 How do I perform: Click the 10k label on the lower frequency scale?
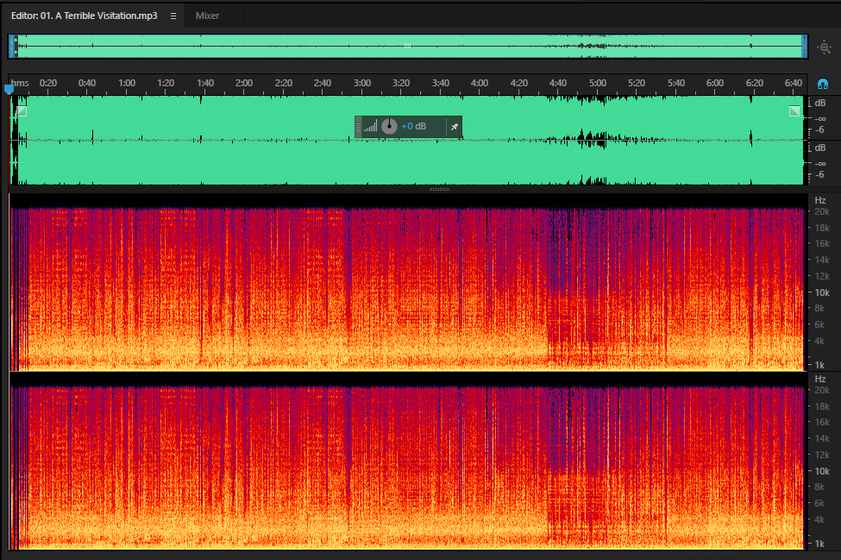click(822, 471)
